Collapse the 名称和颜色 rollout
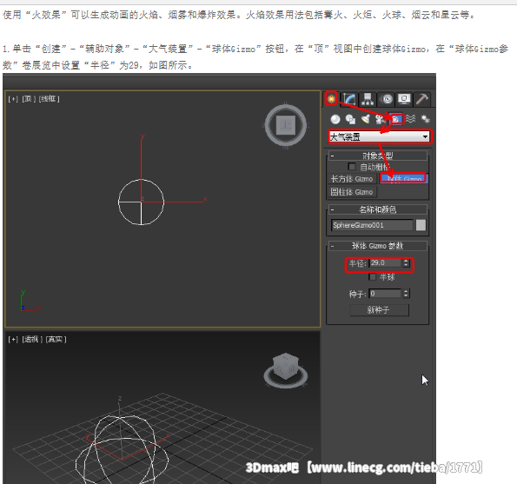The width and height of the screenshot is (517, 484). pos(378,209)
